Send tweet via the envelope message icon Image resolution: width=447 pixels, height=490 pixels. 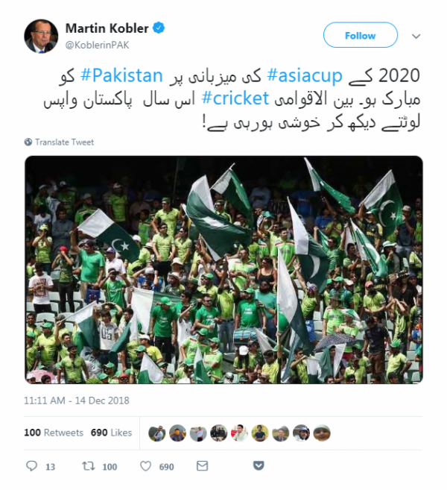pos(202,466)
